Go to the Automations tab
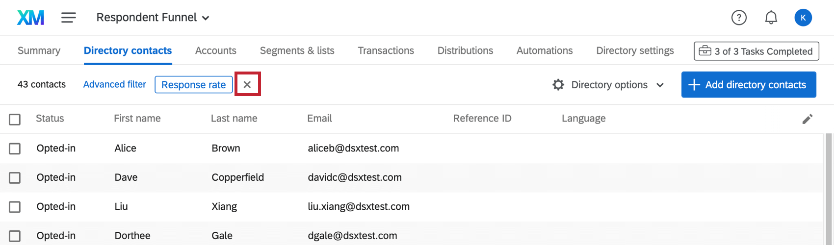Viewport: 834px width, 245px height. [545, 50]
